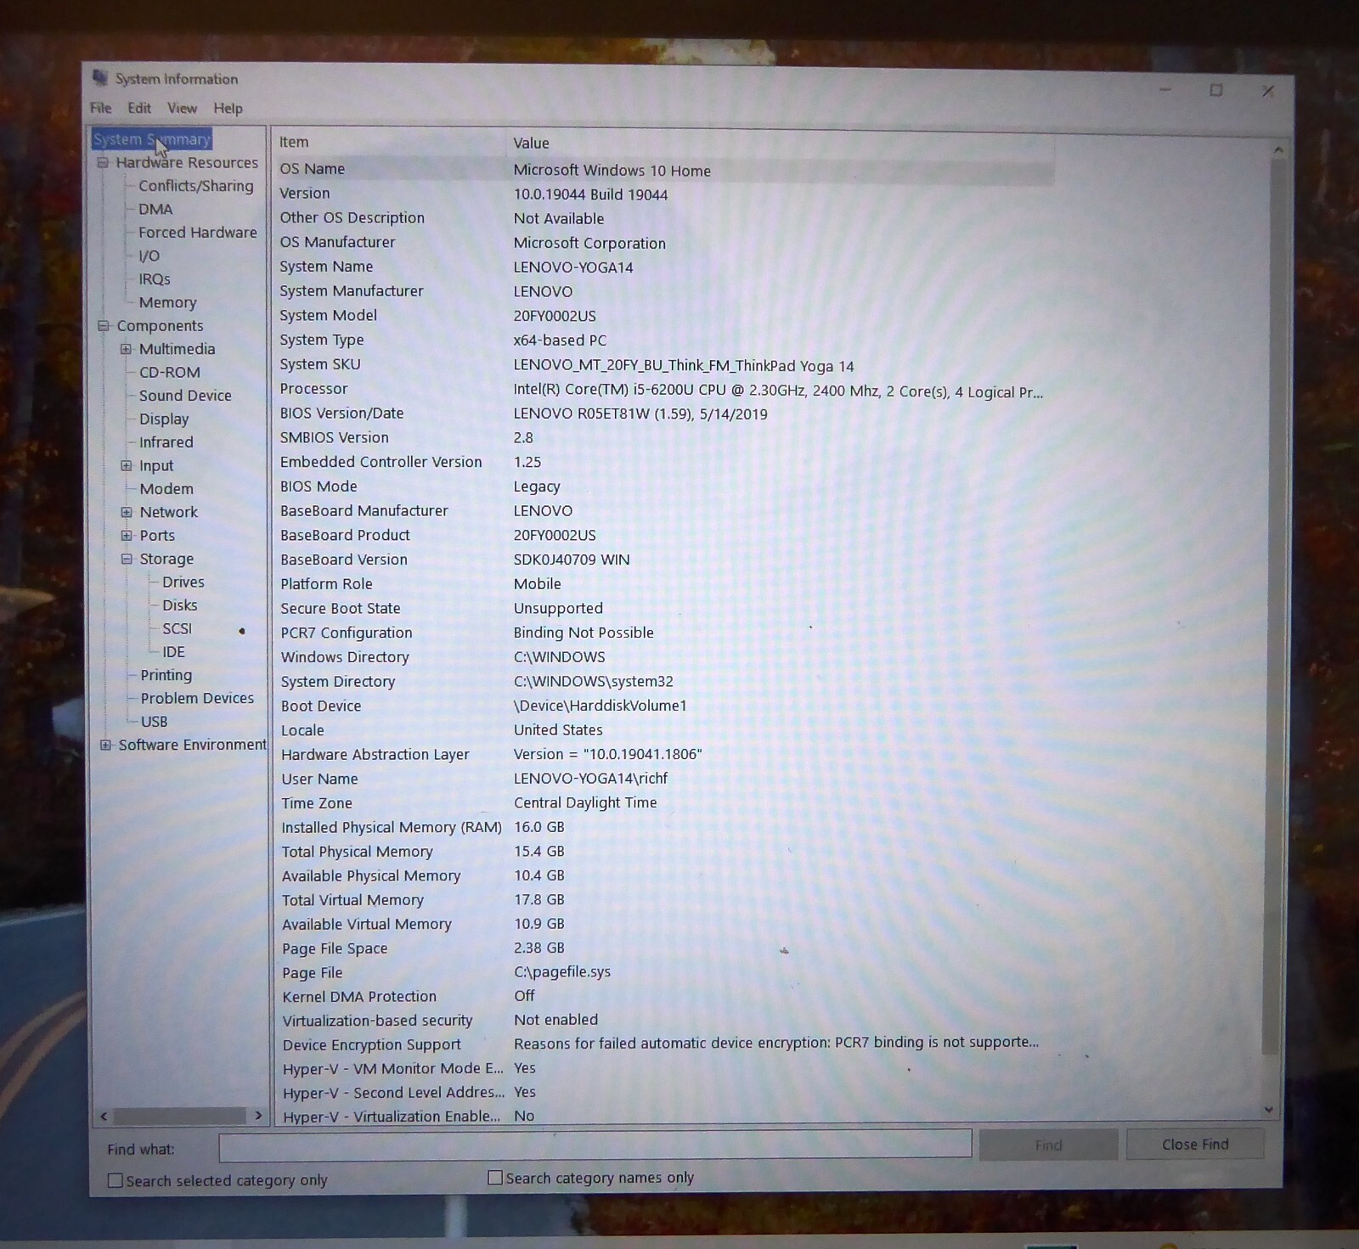Select Sound Device tree item
This screenshot has height=1249, width=1359.
tap(185, 396)
